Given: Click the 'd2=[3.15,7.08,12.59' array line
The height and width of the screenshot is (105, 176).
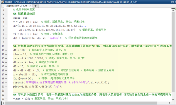Looking at the screenshot, I should 50,26.
